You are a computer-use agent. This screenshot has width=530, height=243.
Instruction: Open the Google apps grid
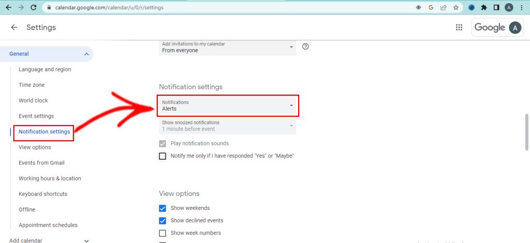click(459, 27)
